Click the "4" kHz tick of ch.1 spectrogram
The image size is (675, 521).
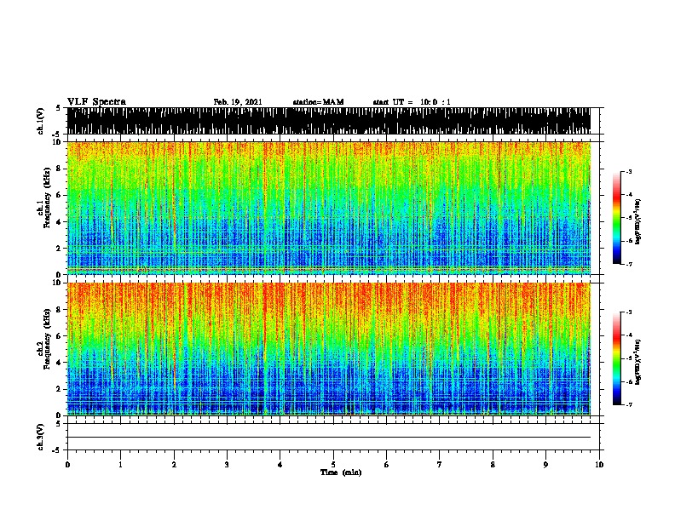pyautogui.click(x=61, y=222)
